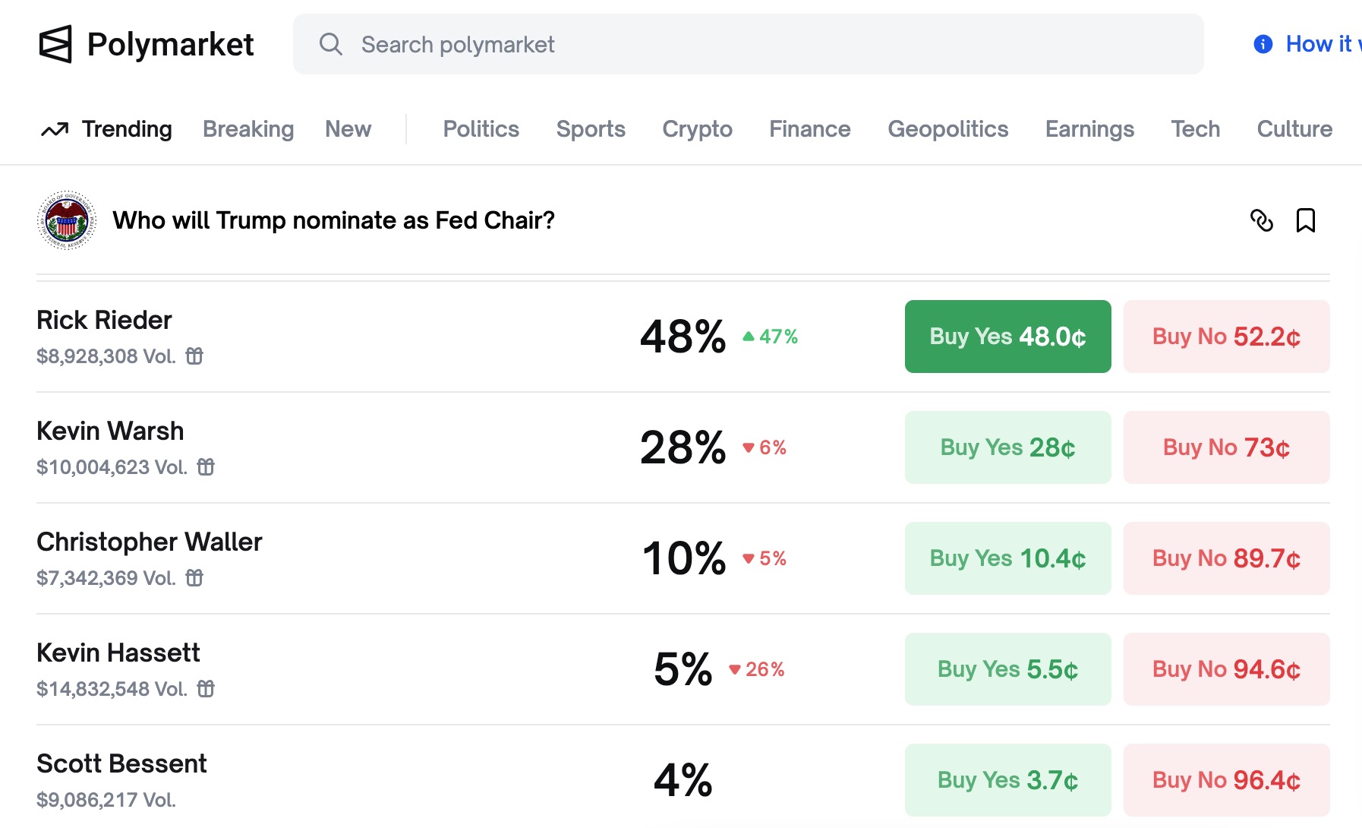This screenshot has width=1362, height=828.
Task: Open the Politics category
Action: coord(481,129)
